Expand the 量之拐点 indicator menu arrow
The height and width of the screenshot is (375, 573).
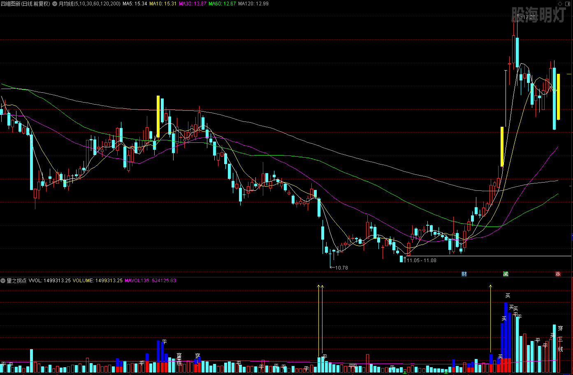(x=3, y=281)
